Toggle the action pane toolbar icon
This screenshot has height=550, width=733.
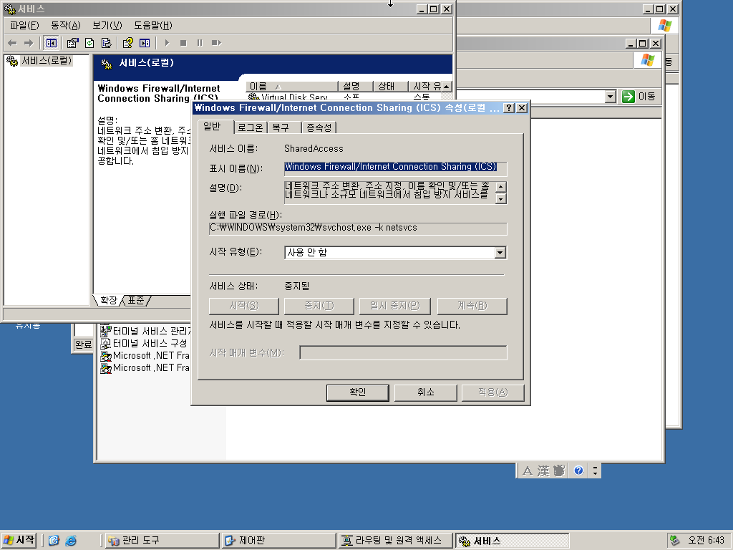point(145,43)
